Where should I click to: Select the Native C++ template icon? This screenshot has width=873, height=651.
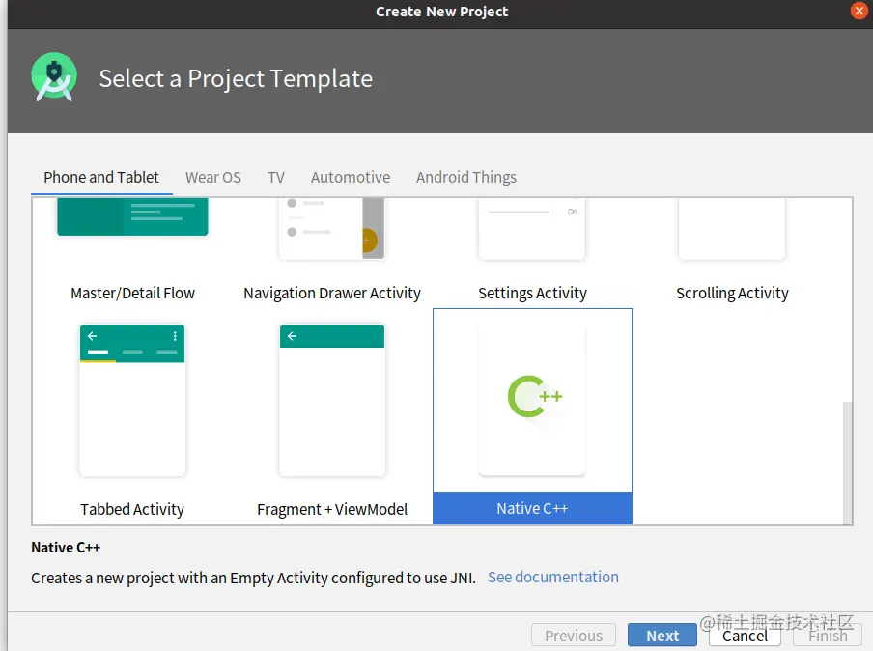pos(532,397)
